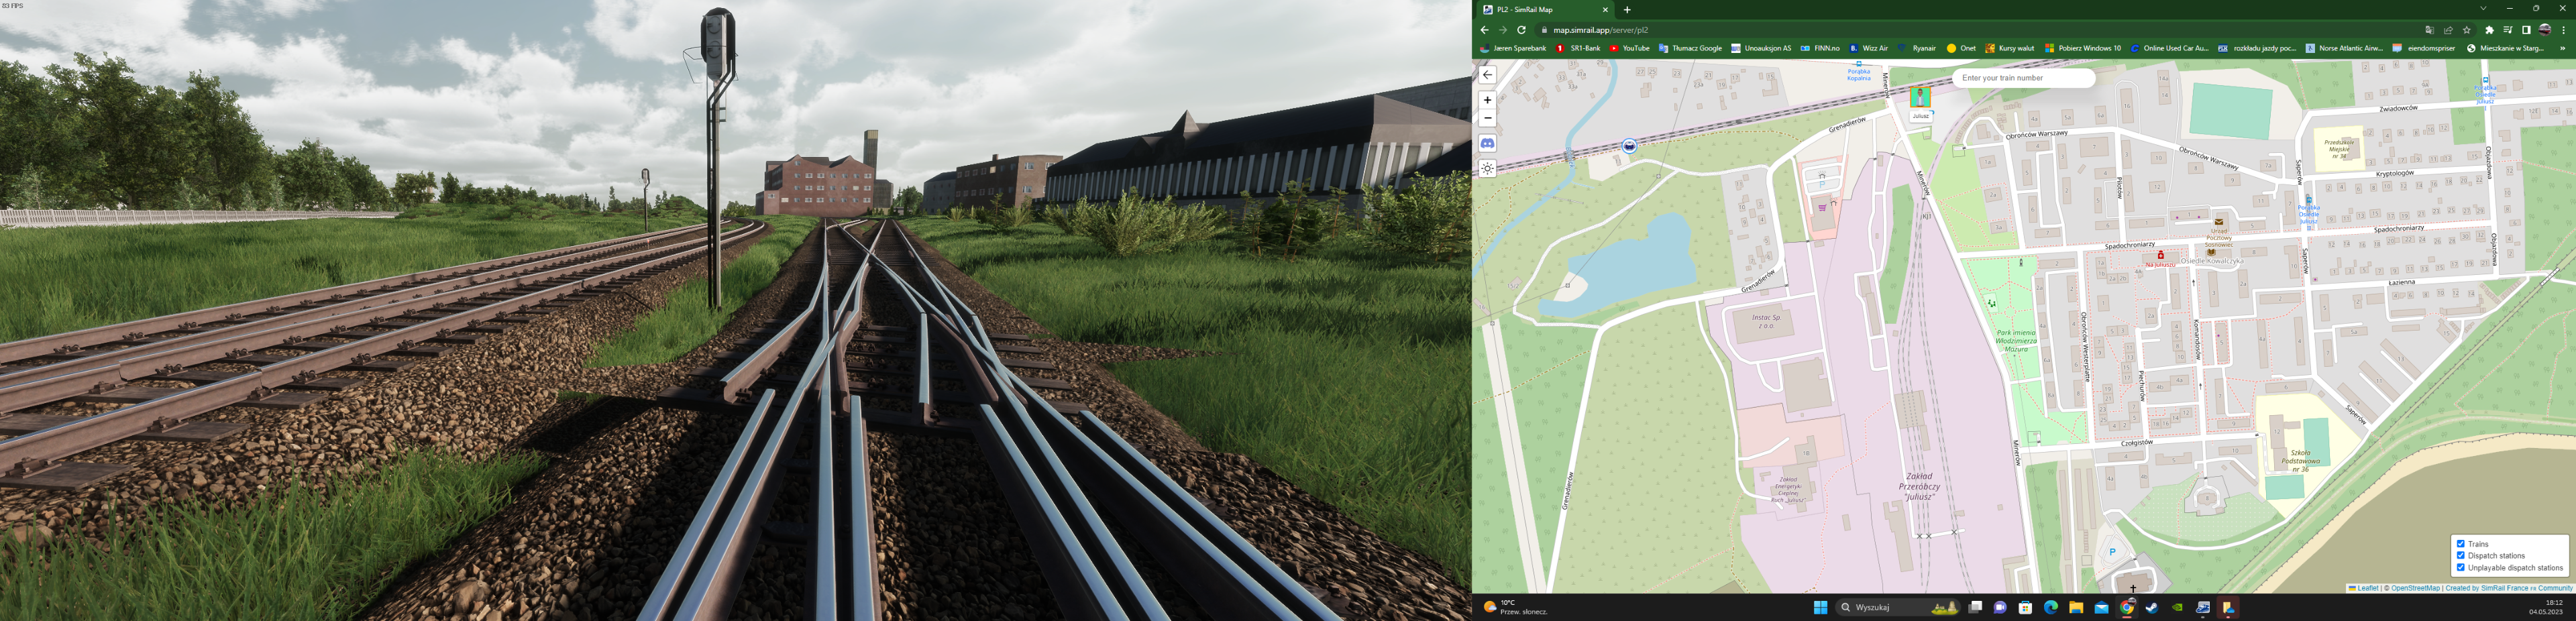Viewport: 2576px width, 621px height.
Task: Click the map's back arrow button
Action: coord(1488,75)
